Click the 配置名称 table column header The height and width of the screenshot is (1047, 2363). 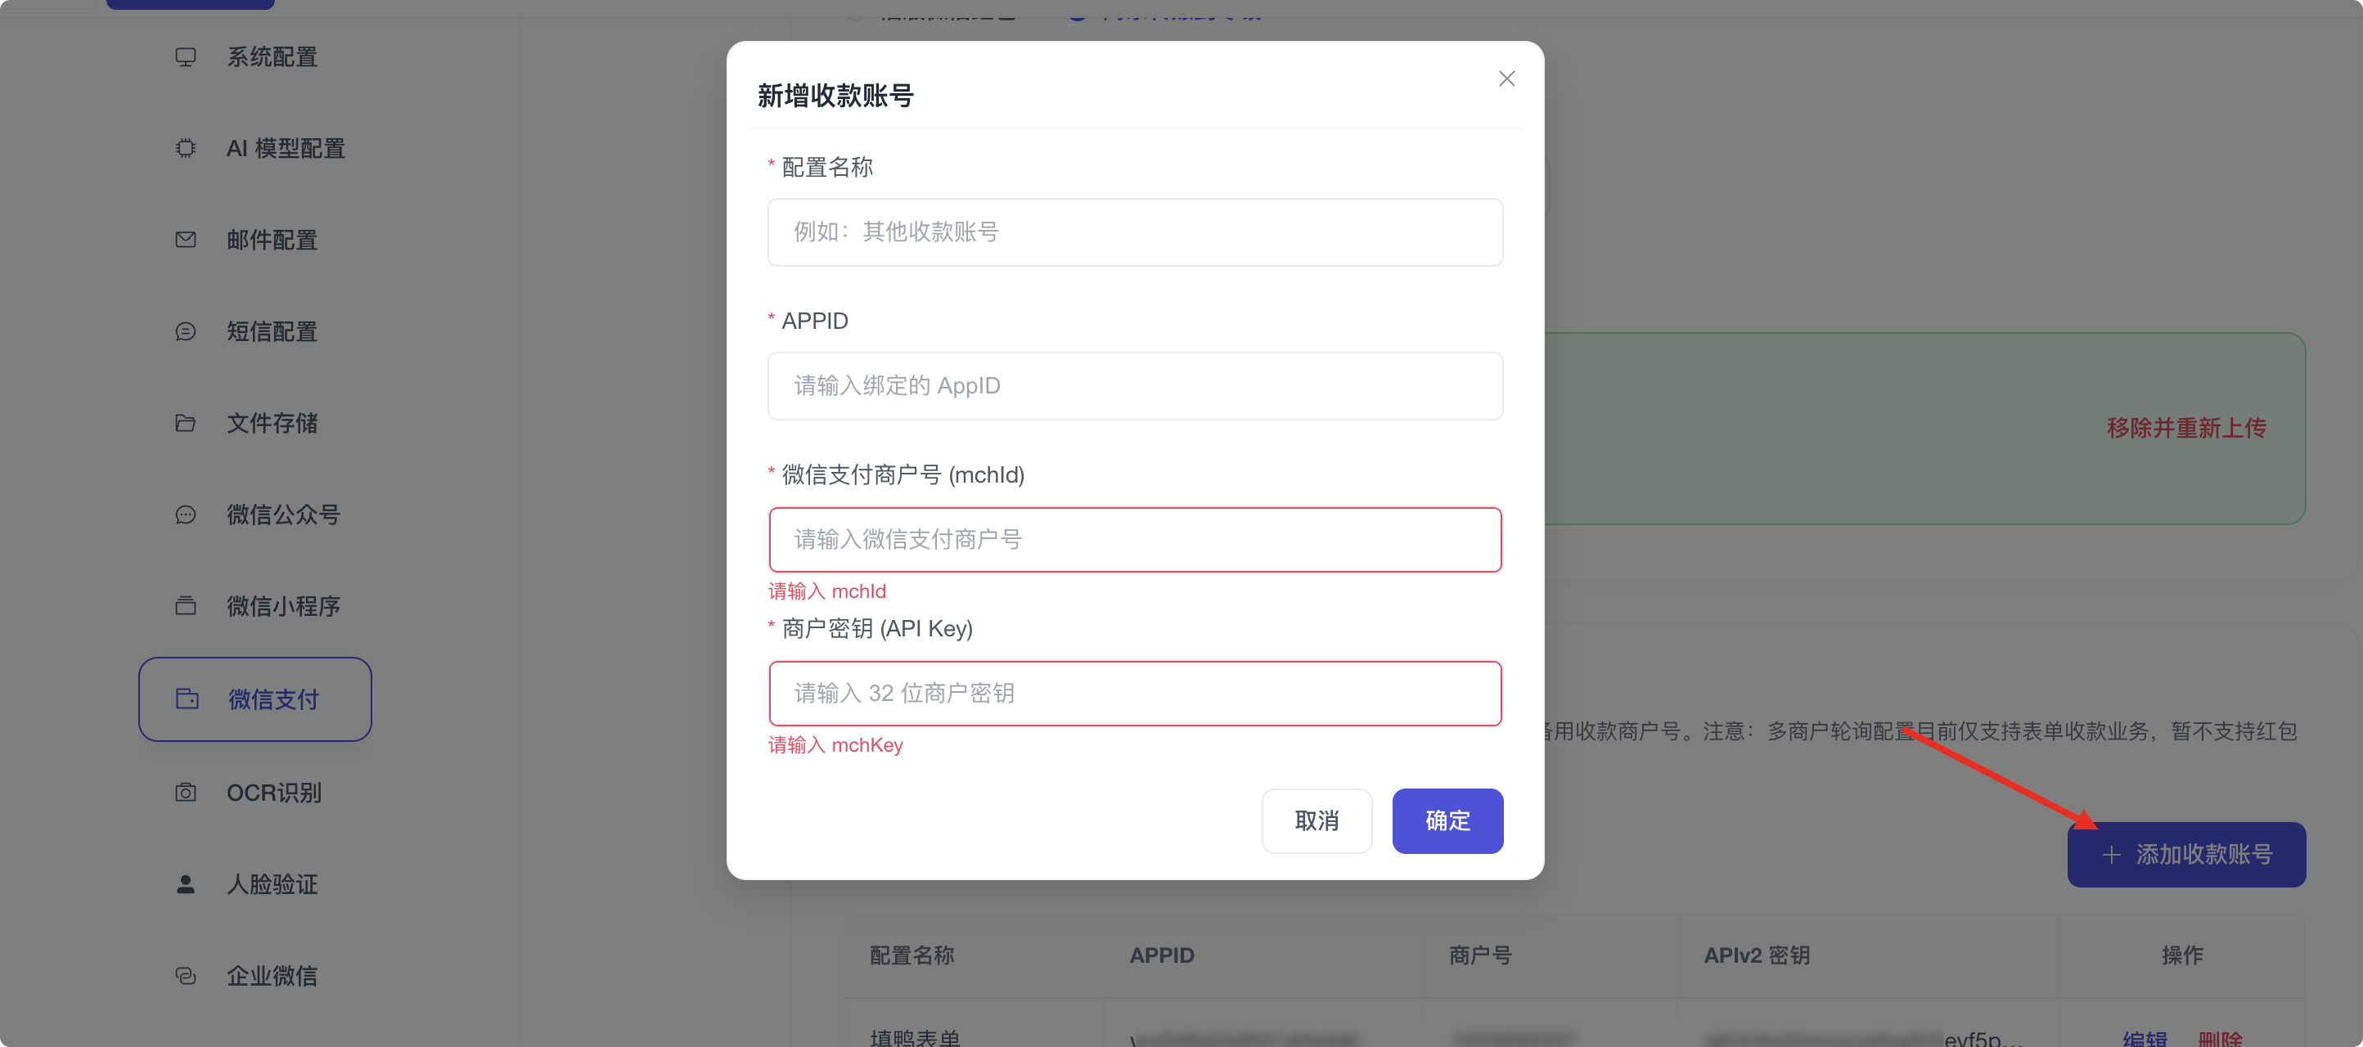pos(911,956)
